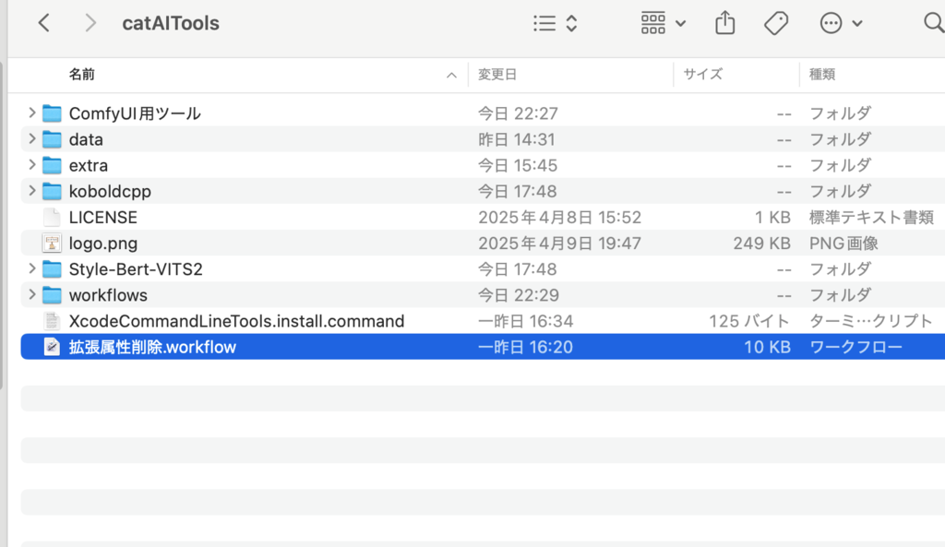945x547 pixels.
Task: Sort by the 種類 column header
Action: pos(822,75)
